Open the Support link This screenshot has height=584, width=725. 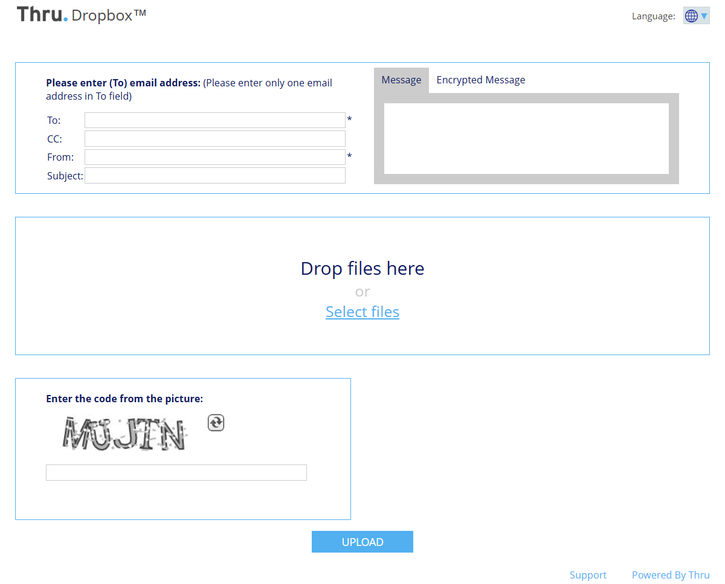[x=587, y=575]
